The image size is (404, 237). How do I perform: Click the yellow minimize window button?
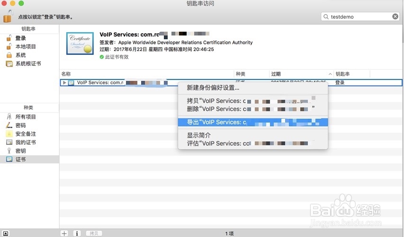(x=13, y=3)
